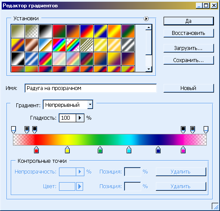Screen dimensions: 220x211
Task: Open the Непрозрачность slider arrow
Action: (80, 172)
